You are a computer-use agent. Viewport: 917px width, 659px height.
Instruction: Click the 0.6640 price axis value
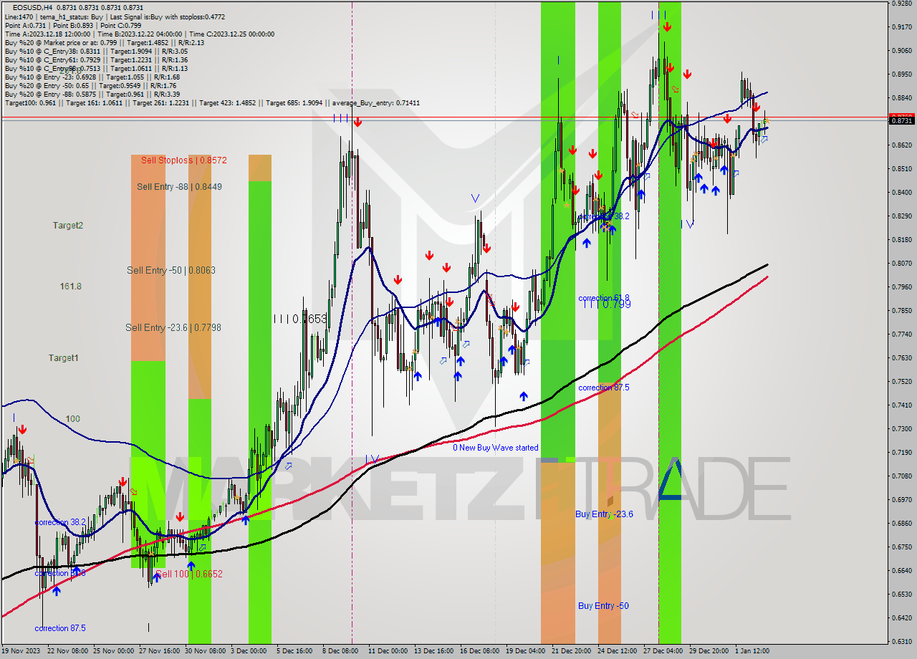(x=901, y=570)
